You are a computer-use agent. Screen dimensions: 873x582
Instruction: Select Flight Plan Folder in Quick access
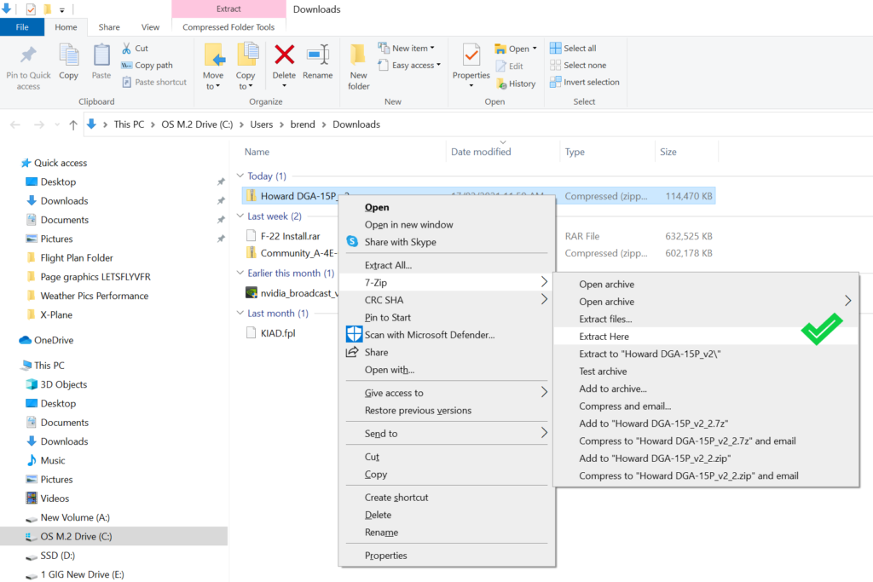76,257
